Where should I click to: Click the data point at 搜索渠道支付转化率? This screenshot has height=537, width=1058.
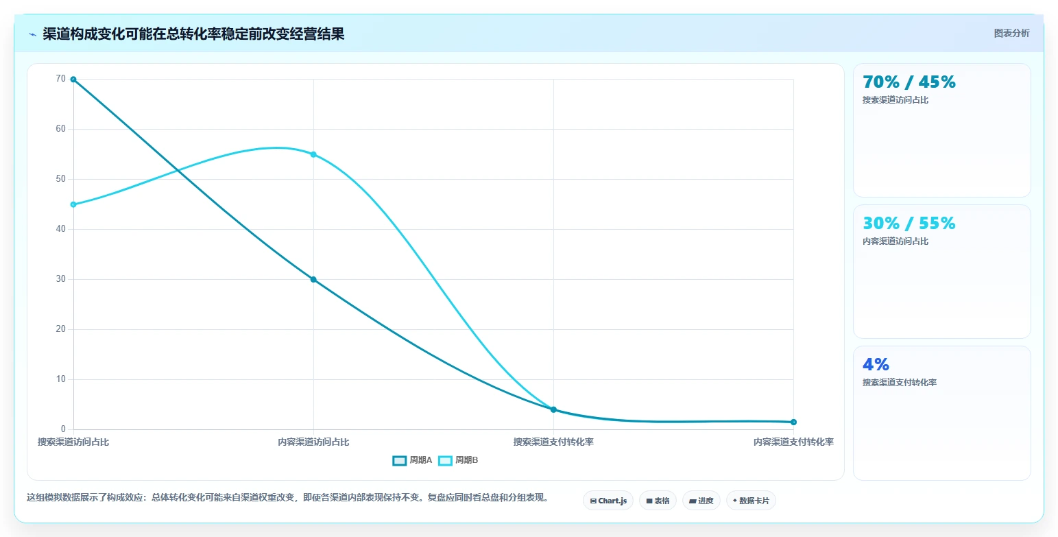point(553,409)
